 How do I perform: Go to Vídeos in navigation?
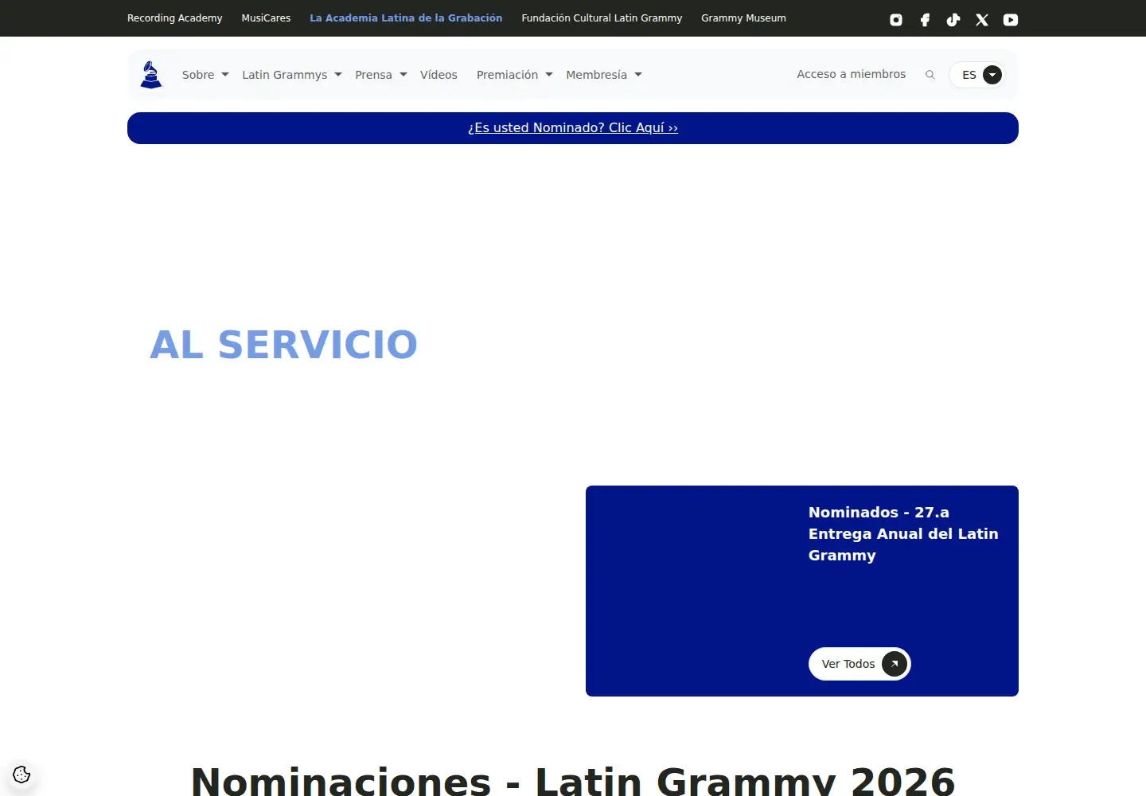[x=439, y=75]
